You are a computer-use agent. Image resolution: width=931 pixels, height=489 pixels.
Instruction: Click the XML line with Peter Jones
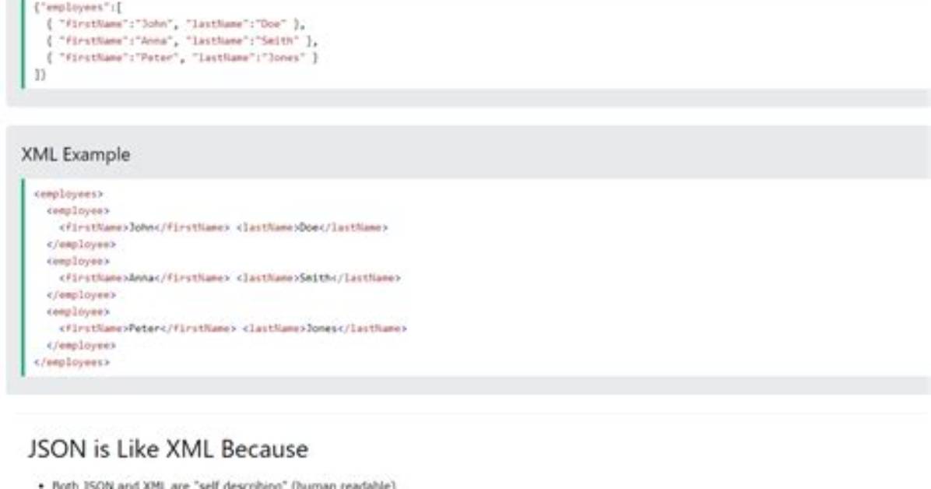(233, 329)
